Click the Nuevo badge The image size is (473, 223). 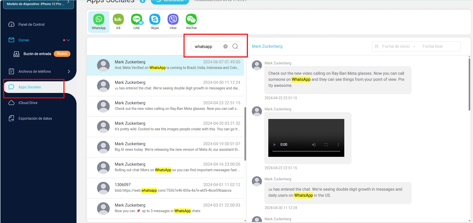coord(62,54)
